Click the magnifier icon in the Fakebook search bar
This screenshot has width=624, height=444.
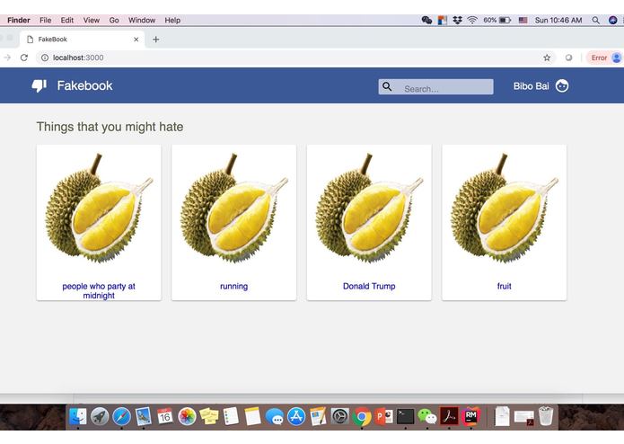click(387, 86)
